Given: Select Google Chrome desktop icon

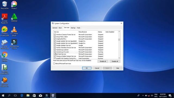Looking at the screenshot, I should tap(5, 57).
